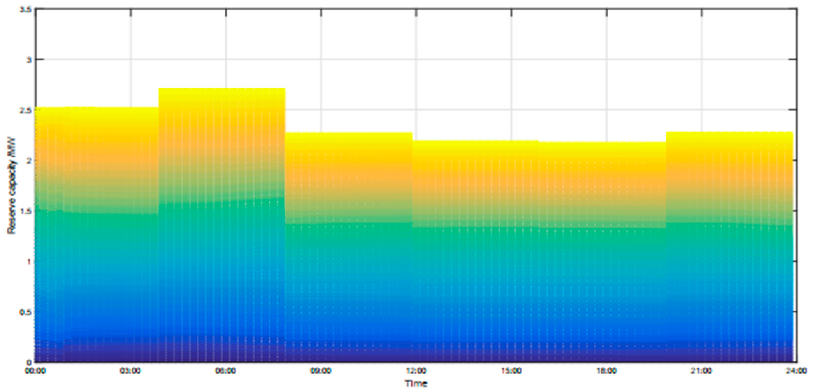This screenshot has height=392, width=813.
Task: Click the 15:00 time axis label
Action: [x=511, y=371]
